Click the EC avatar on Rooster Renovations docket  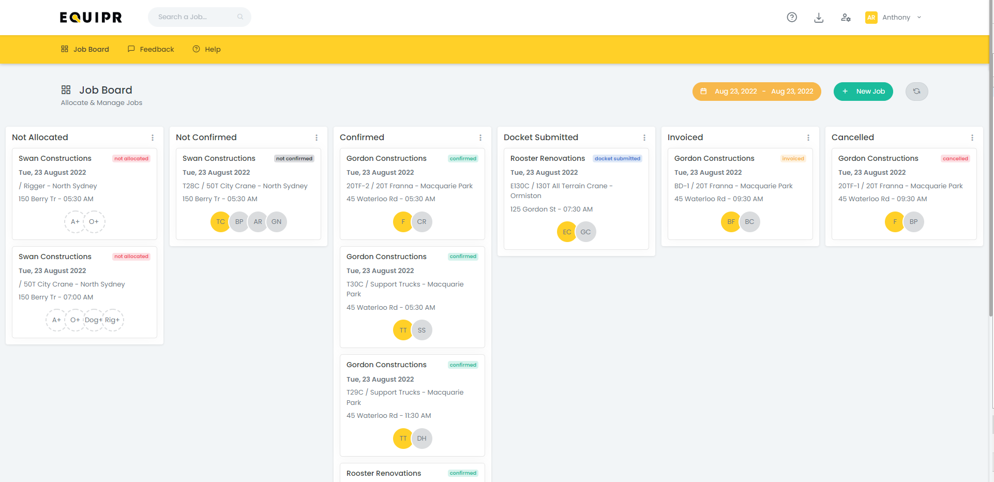pyautogui.click(x=566, y=232)
